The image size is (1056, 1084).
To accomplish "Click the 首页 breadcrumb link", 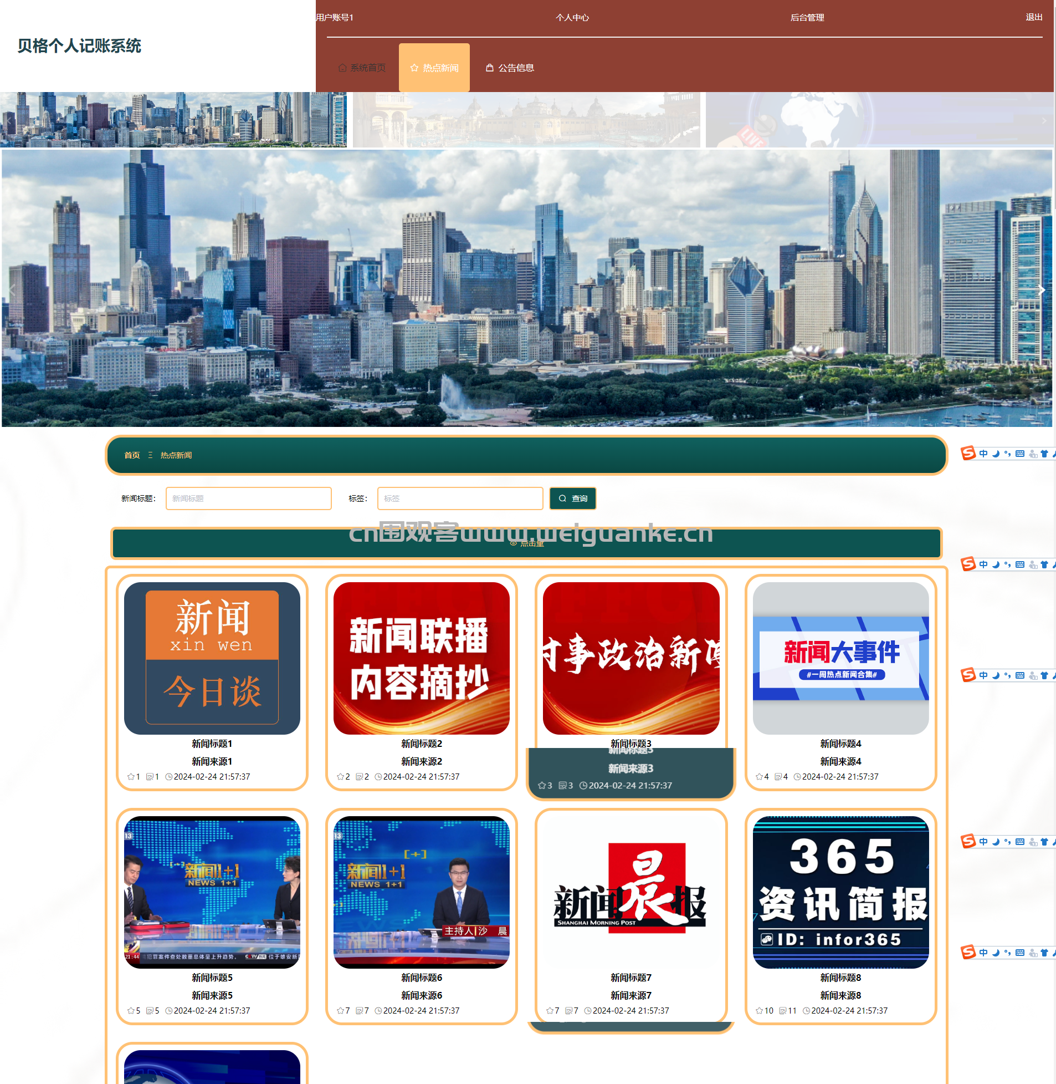I will (132, 455).
